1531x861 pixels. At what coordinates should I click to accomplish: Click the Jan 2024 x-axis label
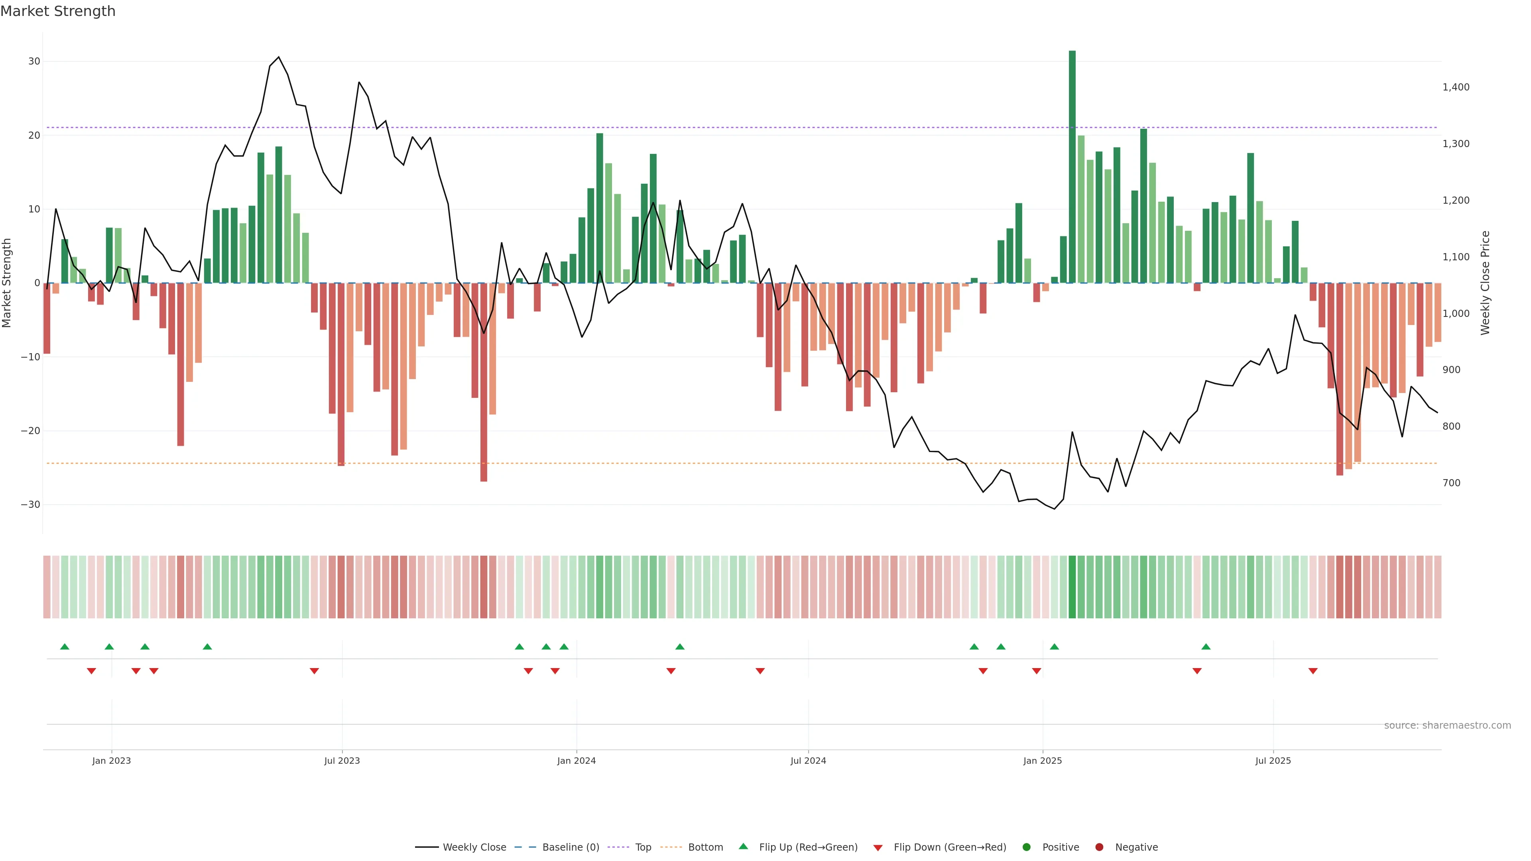tap(576, 761)
